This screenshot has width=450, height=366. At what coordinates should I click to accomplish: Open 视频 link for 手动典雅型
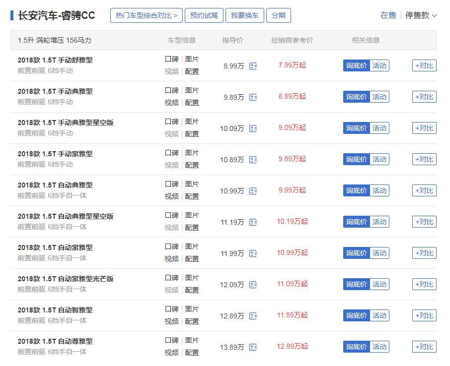172,103
